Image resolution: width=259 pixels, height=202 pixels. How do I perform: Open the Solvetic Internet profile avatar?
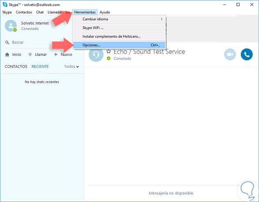(11, 26)
